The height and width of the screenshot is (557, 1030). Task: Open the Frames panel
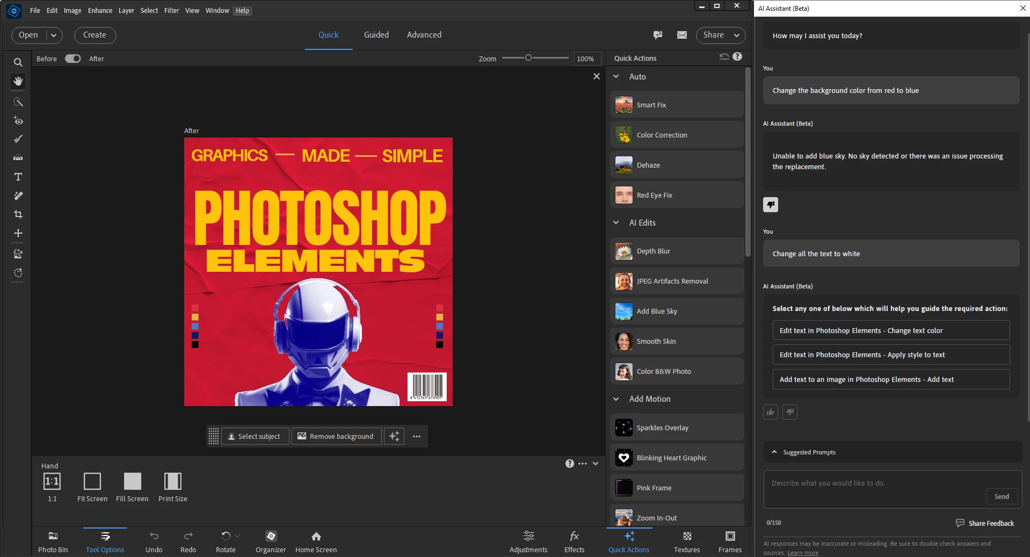click(730, 541)
